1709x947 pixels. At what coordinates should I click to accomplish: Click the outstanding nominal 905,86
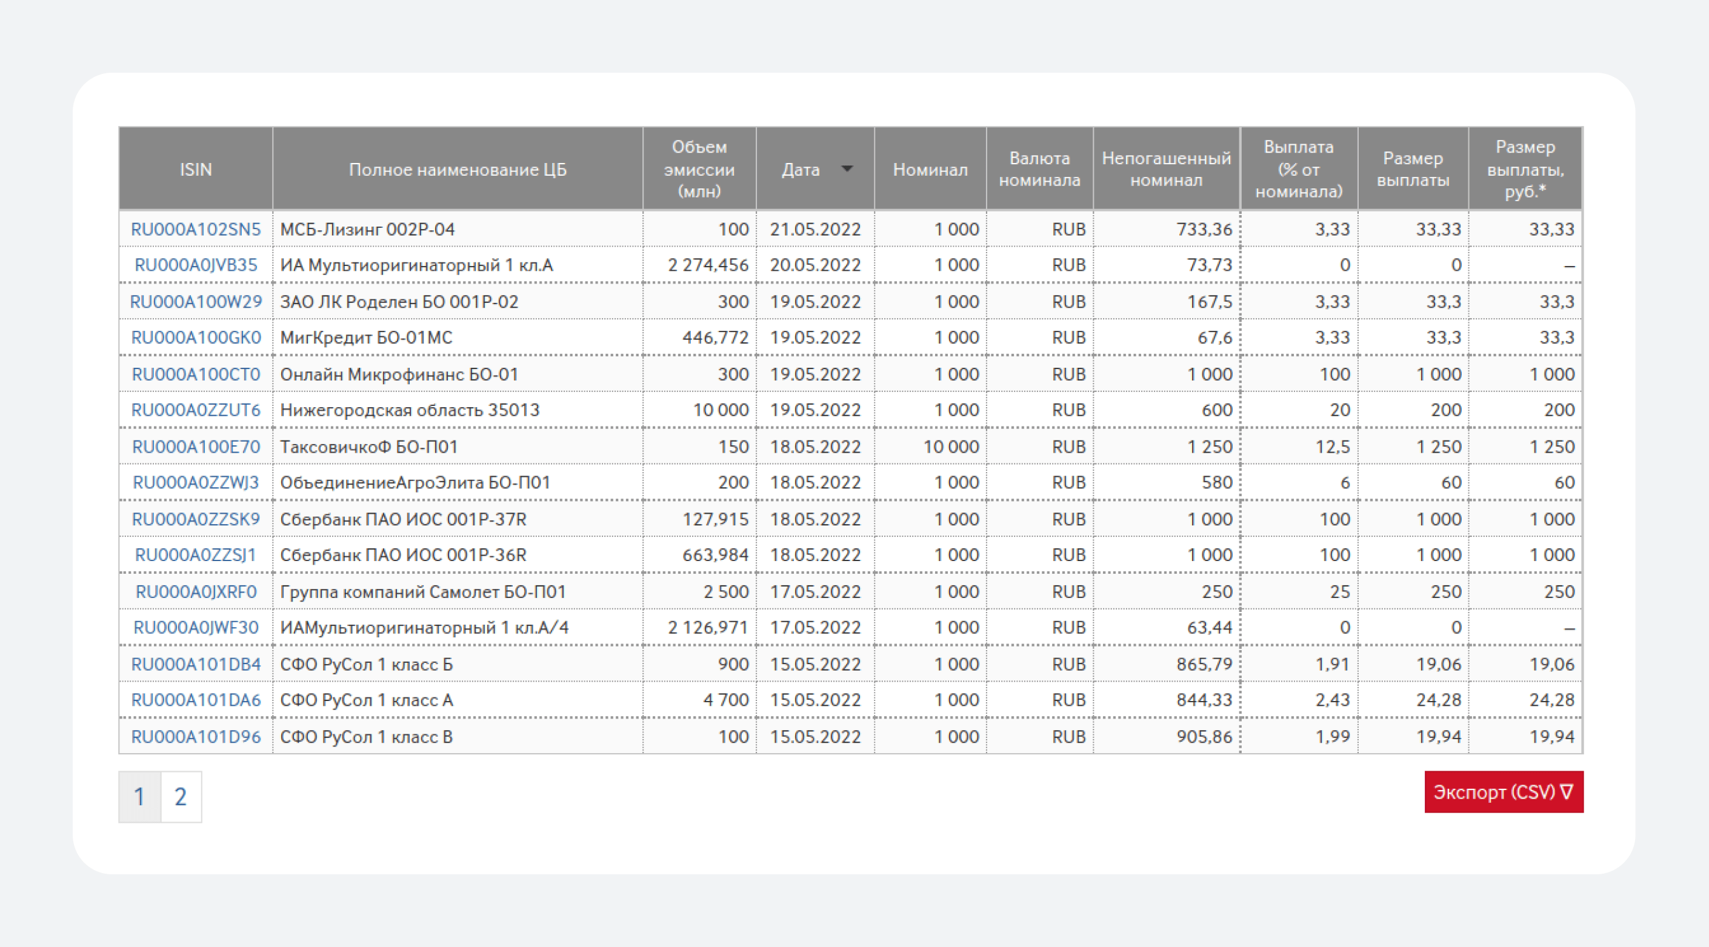click(1204, 737)
